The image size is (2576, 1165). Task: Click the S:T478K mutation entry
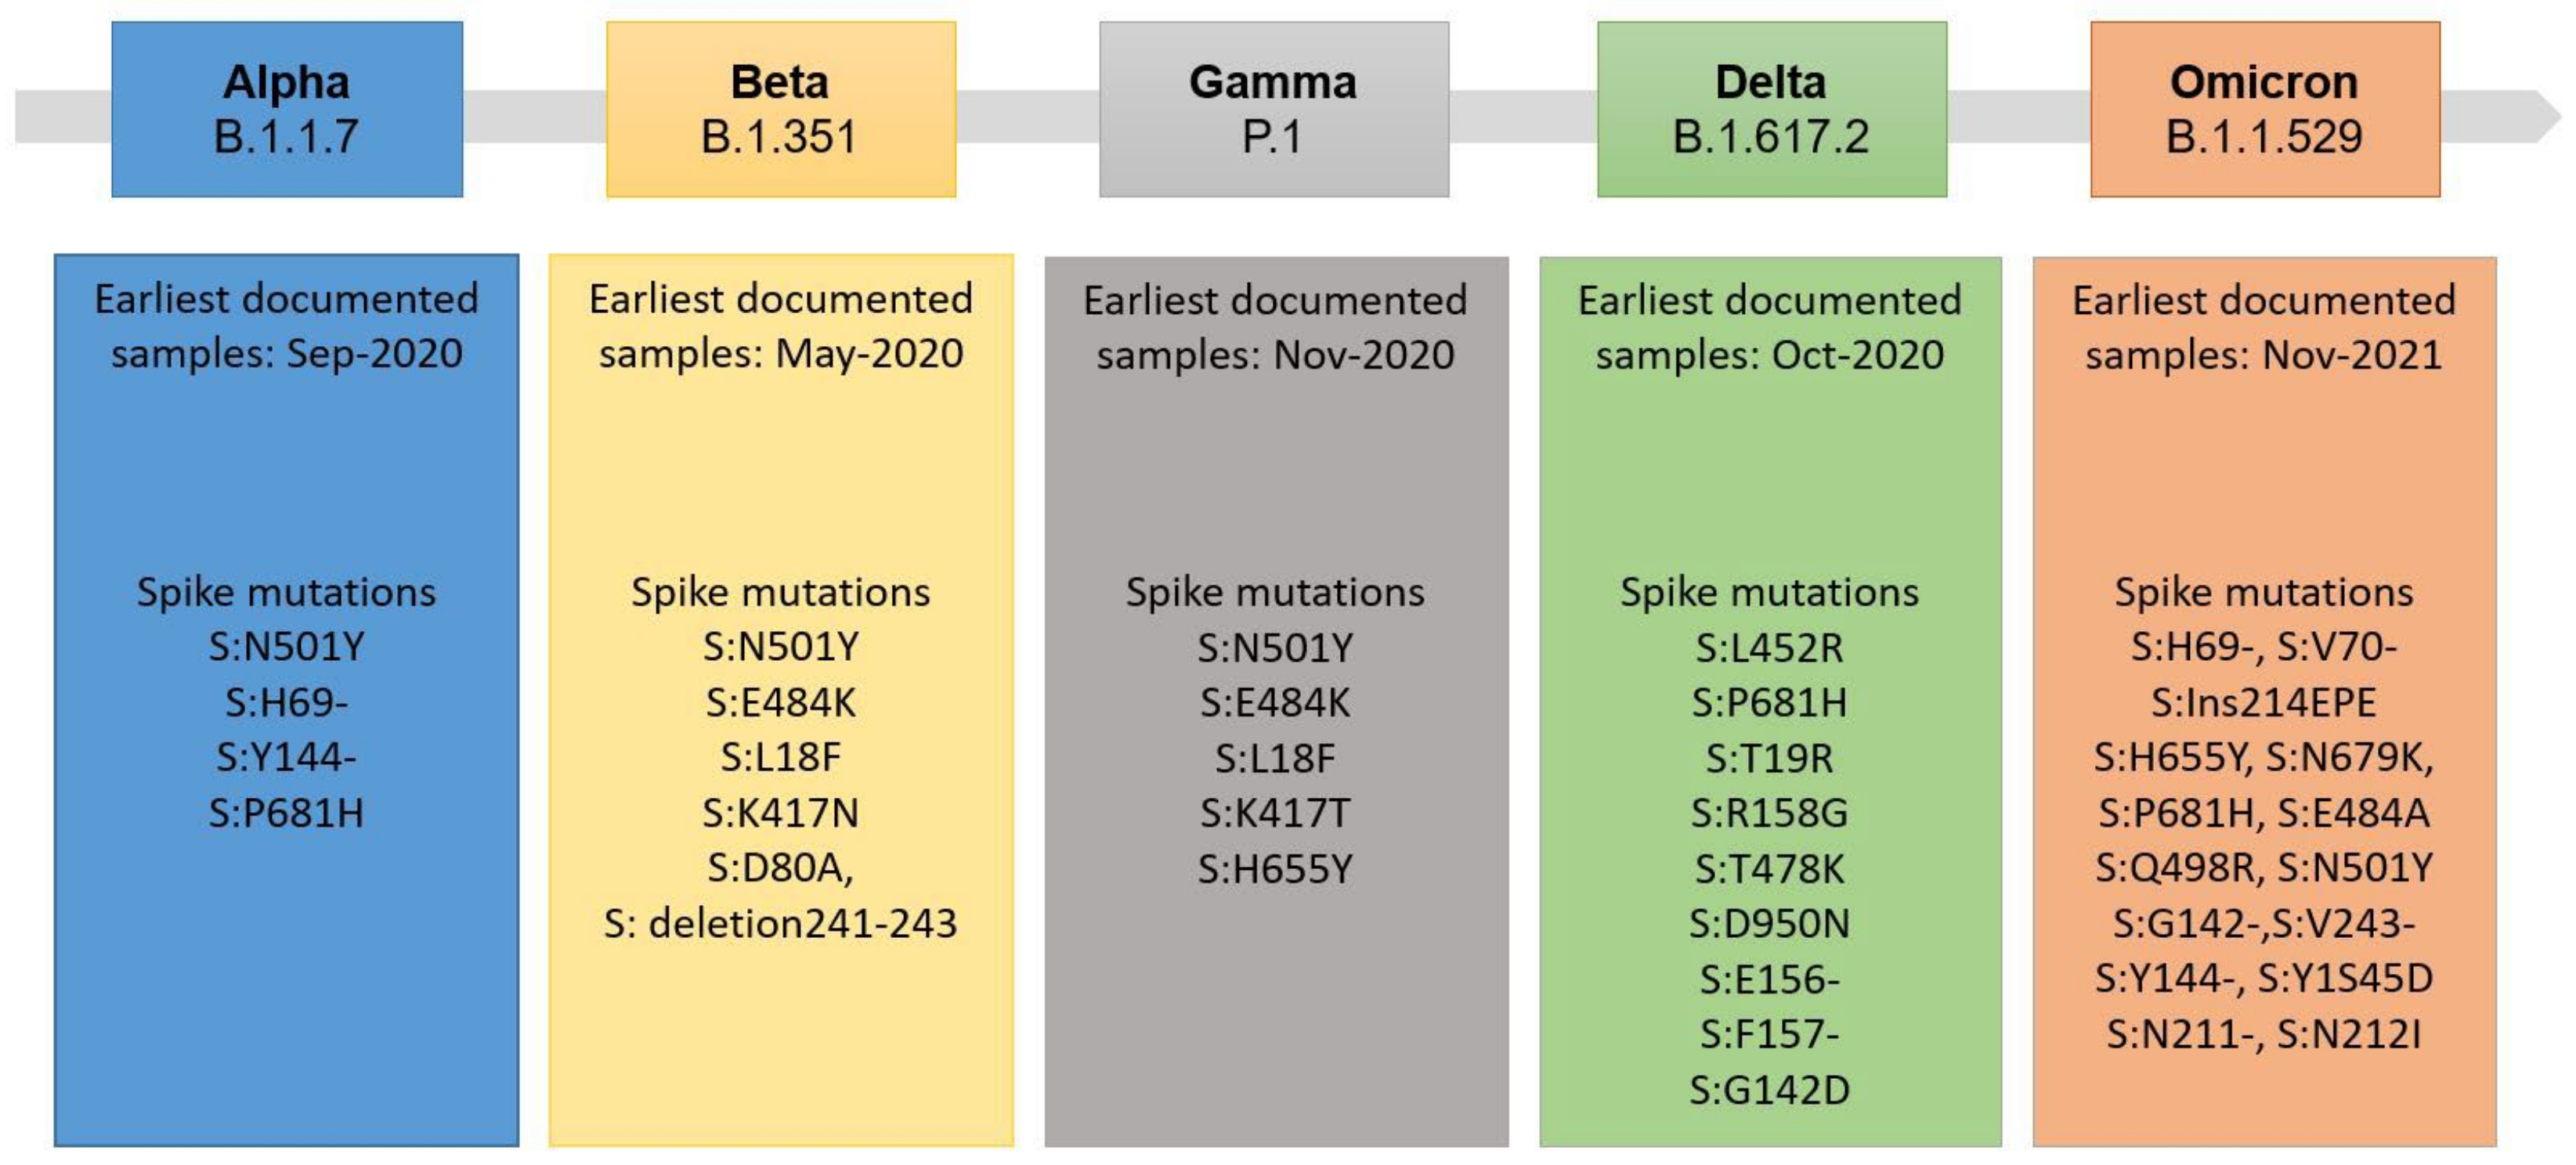click(x=1769, y=868)
